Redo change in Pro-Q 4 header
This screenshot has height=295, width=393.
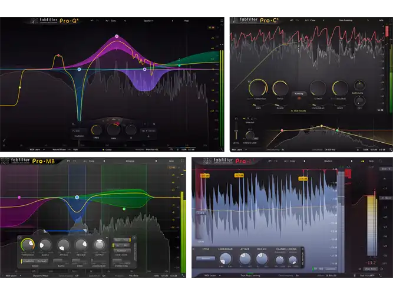(x=97, y=21)
